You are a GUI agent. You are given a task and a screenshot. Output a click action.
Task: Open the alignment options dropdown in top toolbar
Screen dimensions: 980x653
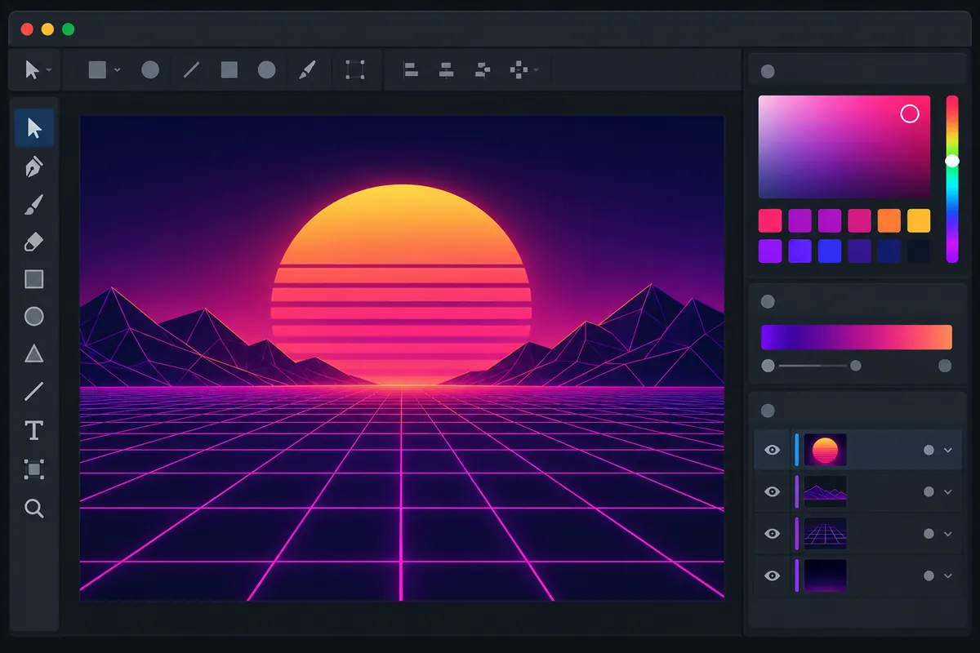[x=536, y=70]
